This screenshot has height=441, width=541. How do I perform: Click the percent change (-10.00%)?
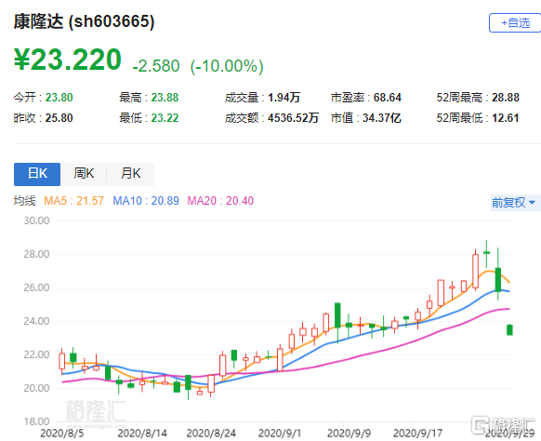point(227,66)
